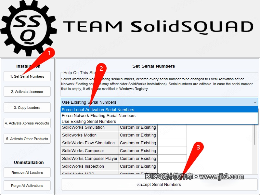The height and width of the screenshot is (195, 260).
Task: Edit serial number field for SolidWorks Simulation
Action: 172,127
